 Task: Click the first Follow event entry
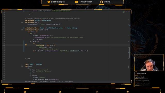click(x=141, y=74)
